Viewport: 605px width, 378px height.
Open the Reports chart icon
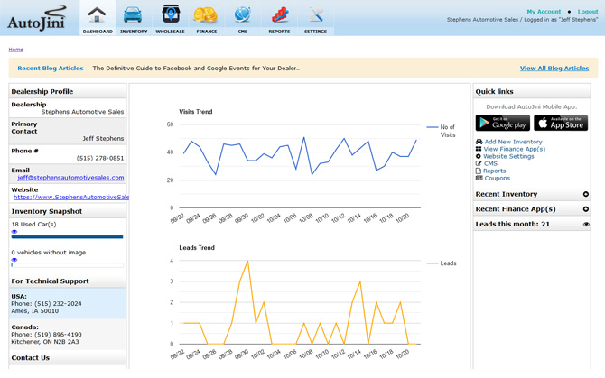[x=280, y=15]
